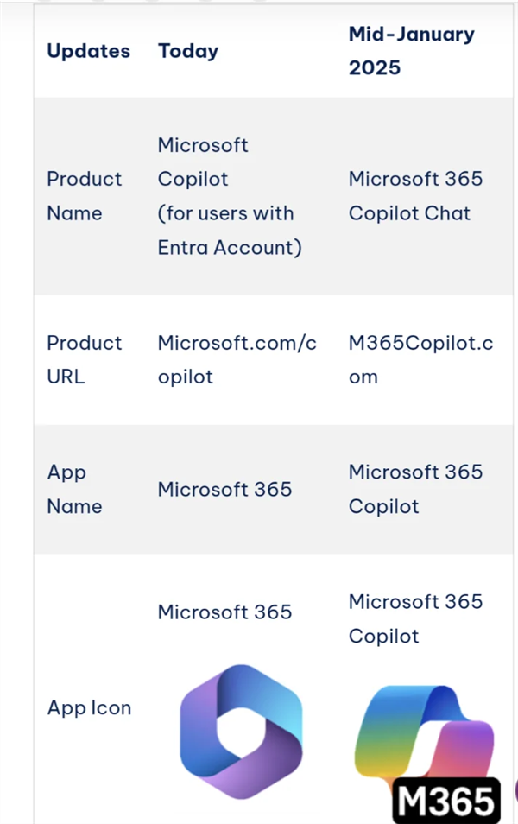Click the purple partial icon at right edge
The image size is (518, 824).
coord(515,790)
